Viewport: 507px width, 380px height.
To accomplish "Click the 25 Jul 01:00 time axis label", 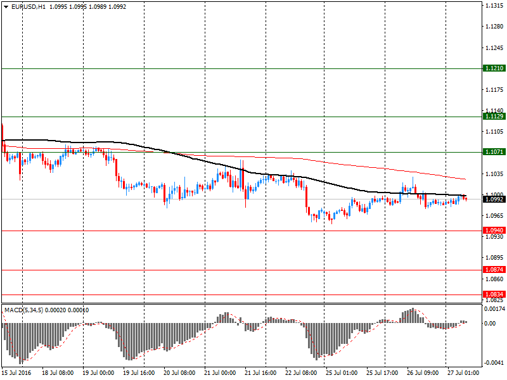I will tap(342, 373).
